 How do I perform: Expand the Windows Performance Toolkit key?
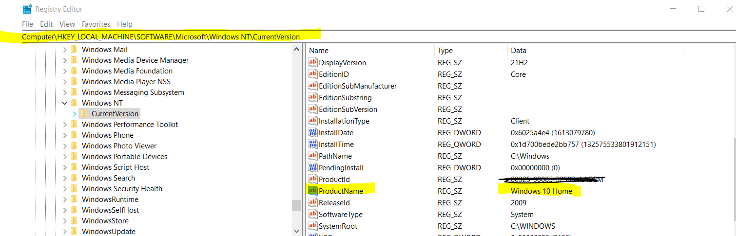[x=65, y=124]
